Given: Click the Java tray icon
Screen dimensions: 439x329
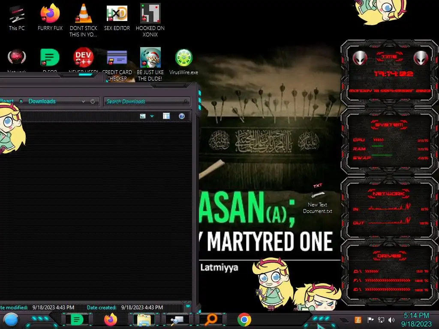Looking at the screenshot, I should pyautogui.click(x=358, y=320).
